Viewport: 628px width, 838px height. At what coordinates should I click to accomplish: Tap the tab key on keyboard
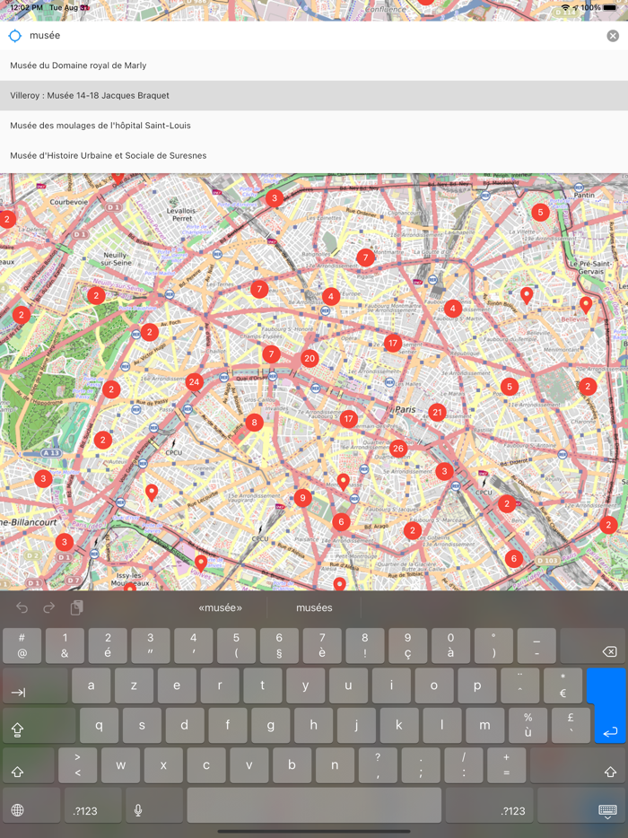coord(35,685)
